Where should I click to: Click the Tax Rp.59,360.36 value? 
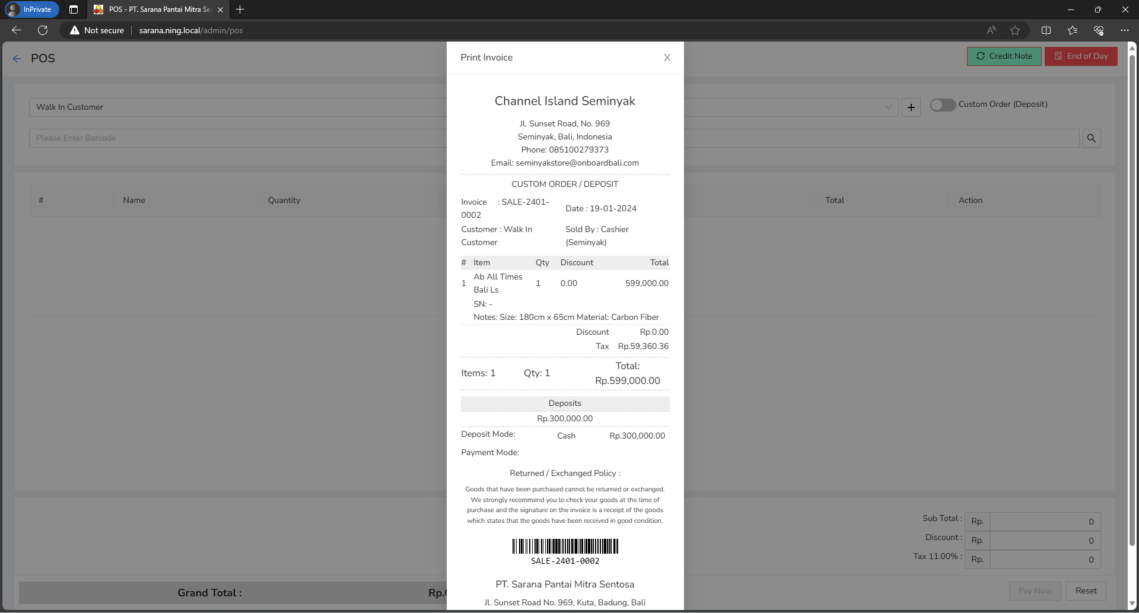tap(643, 347)
